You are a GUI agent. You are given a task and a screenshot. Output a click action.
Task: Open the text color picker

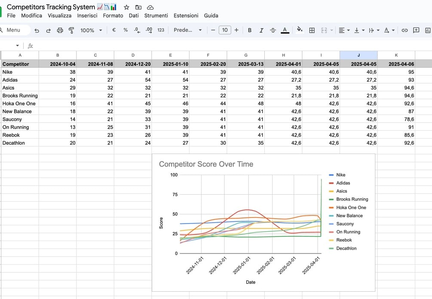pyautogui.click(x=285, y=30)
